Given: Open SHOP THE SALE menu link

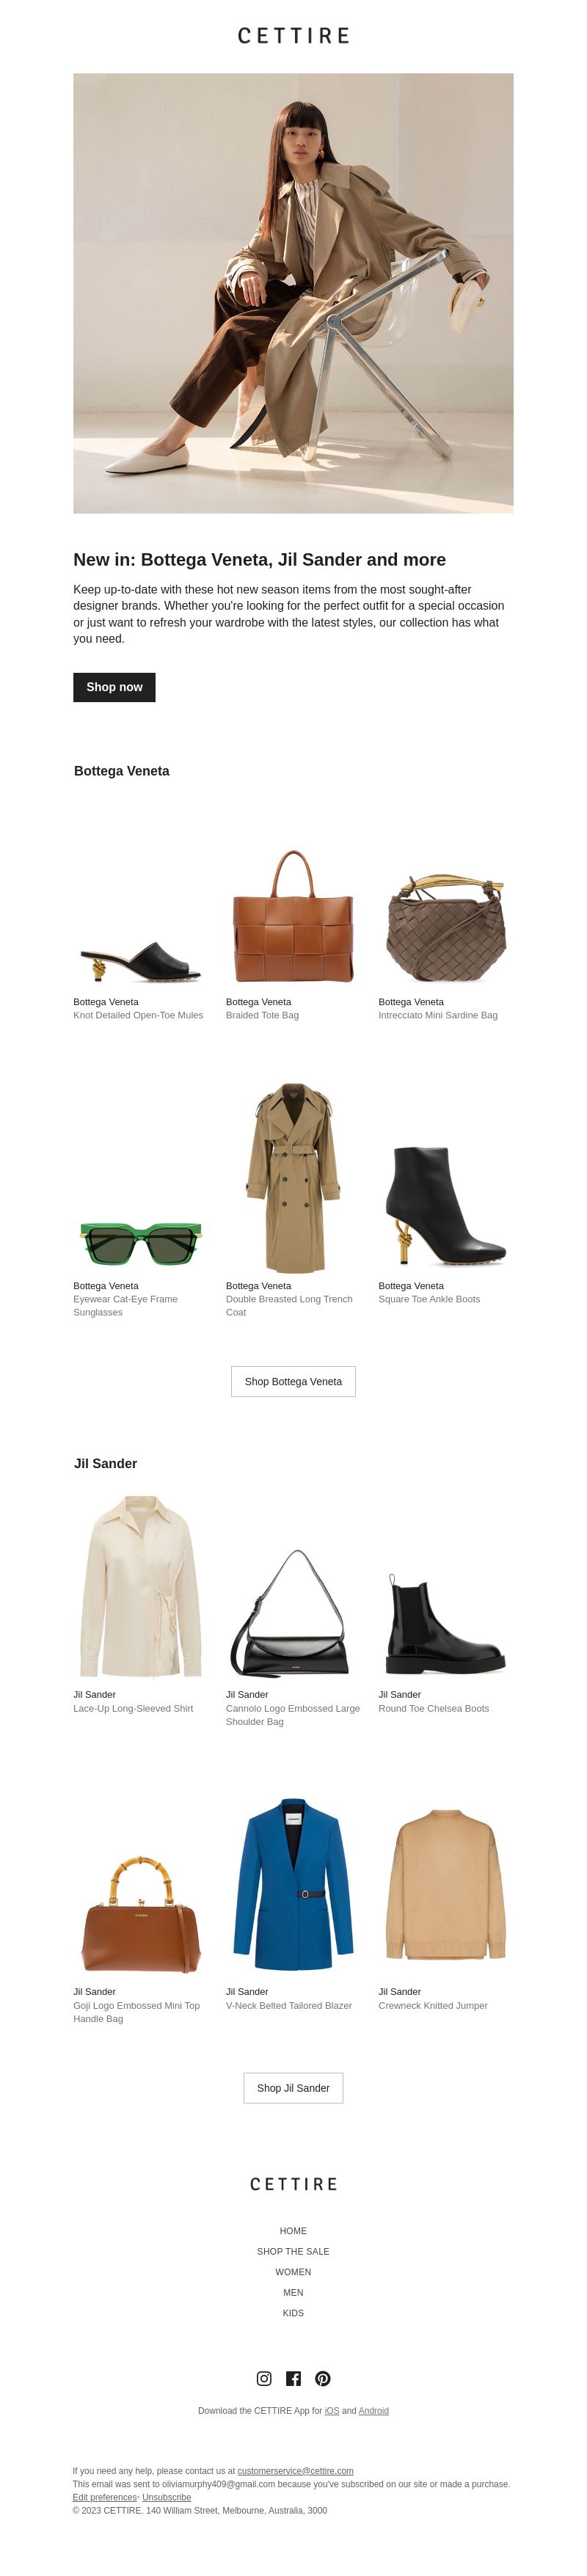Looking at the screenshot, I should tap(293, 2251).
